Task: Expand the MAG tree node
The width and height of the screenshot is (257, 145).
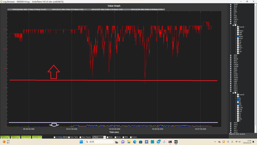Action: tap(231, 55)
